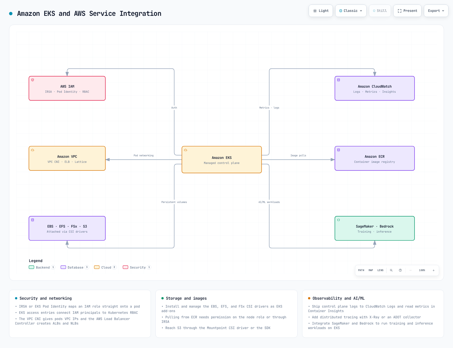
Task: Click 'Storage and images' card heading
Action: [x=186, y=298]
